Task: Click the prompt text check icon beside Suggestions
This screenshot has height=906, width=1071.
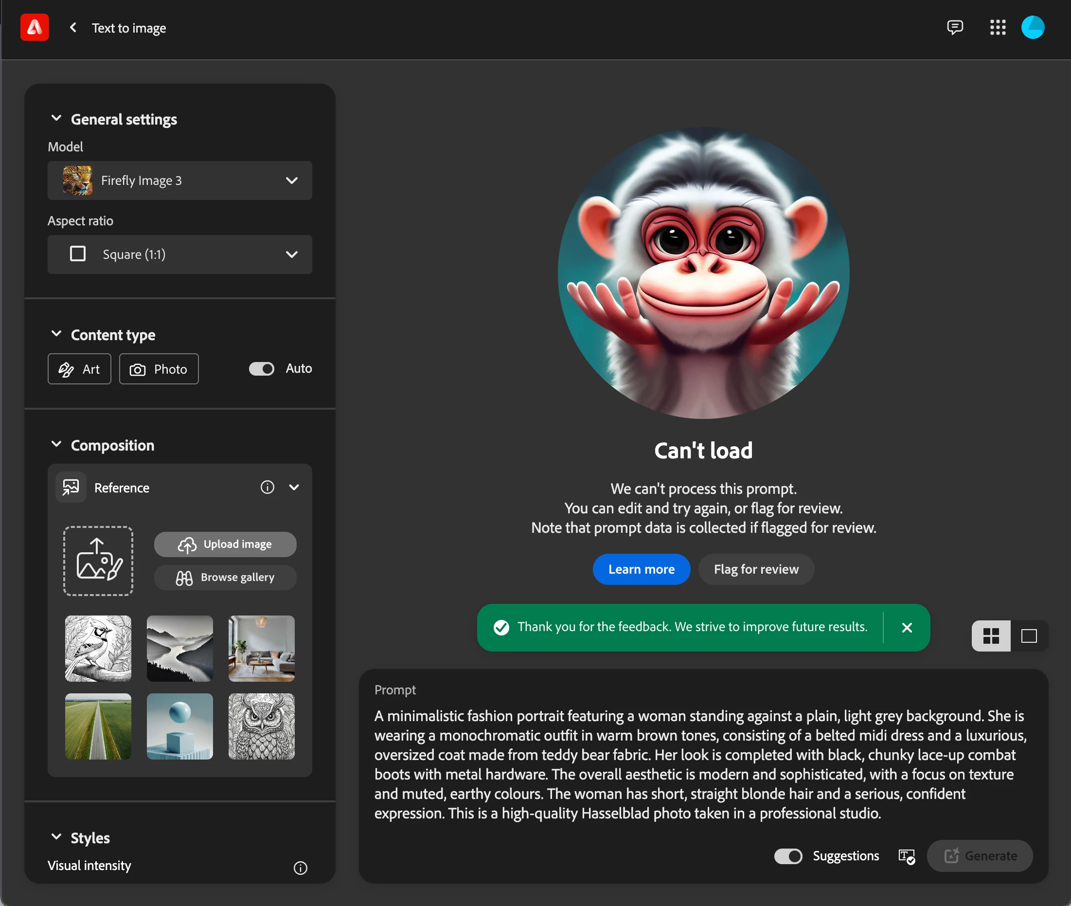Action: (906, 856)
